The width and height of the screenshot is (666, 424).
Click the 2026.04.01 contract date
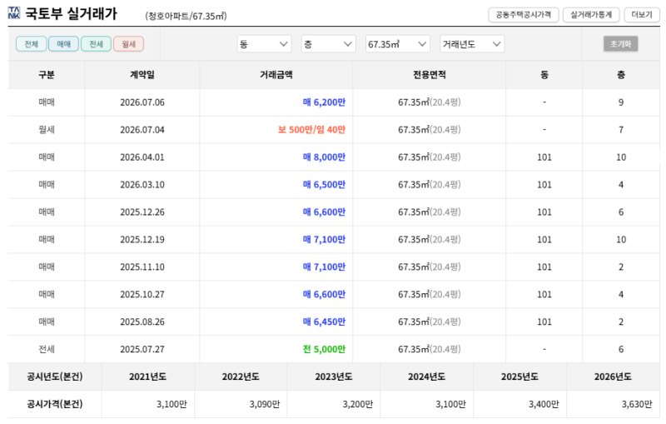tap(142, 157)
